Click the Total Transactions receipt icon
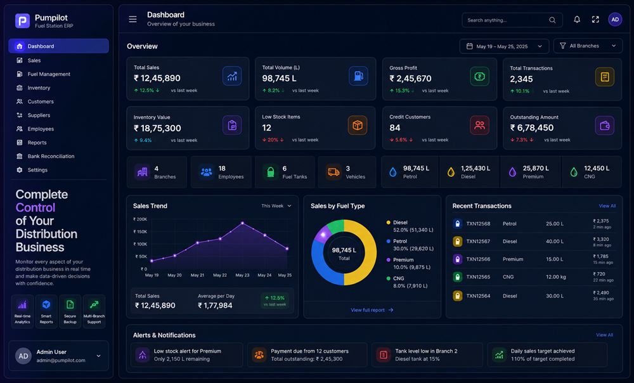 pos(604,77)
